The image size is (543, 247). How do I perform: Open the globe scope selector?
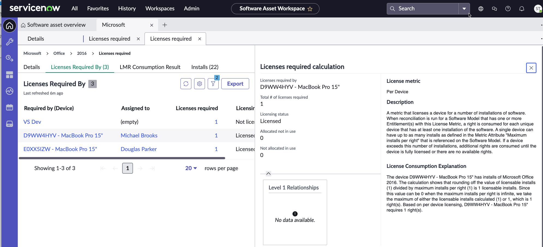click(x=481, y=9)
